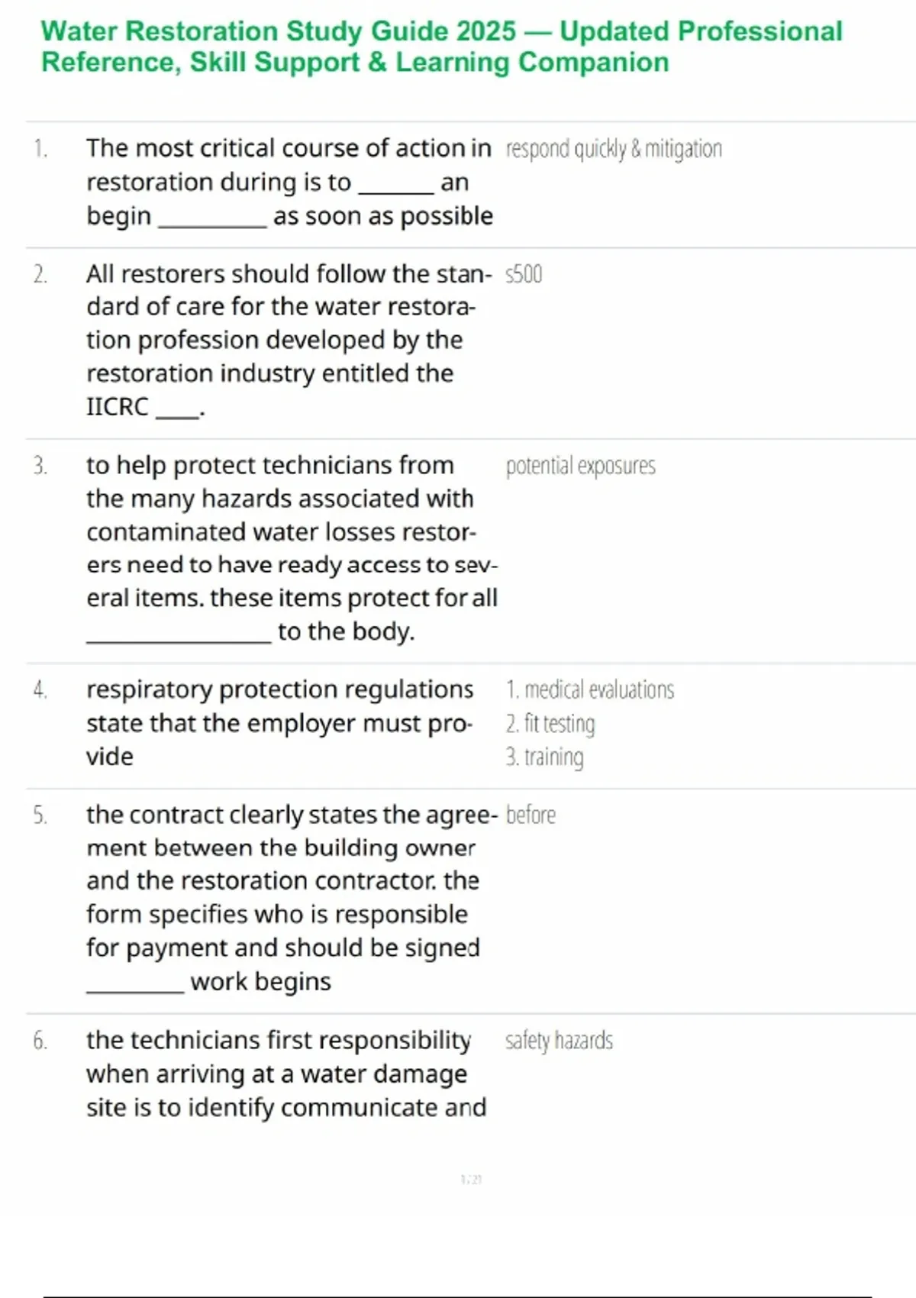Click the answer 'respond quickly & mitigation'
Screen dimensions: 916x1298
(614, 149)
